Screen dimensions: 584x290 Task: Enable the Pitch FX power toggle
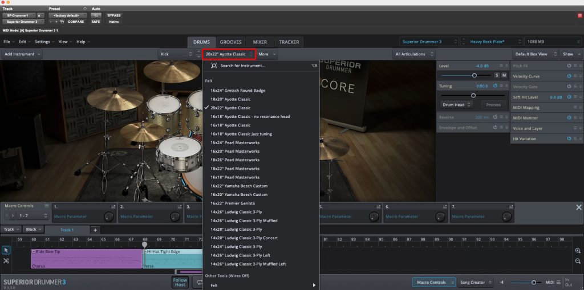click(569, 66)
